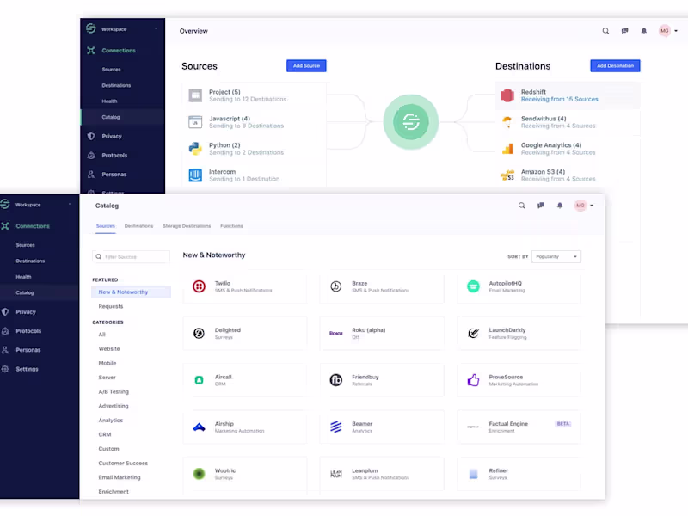Screen dimensions: 688x516
Task: Select the Delighted source icon
Action: (x=200, y=334)
